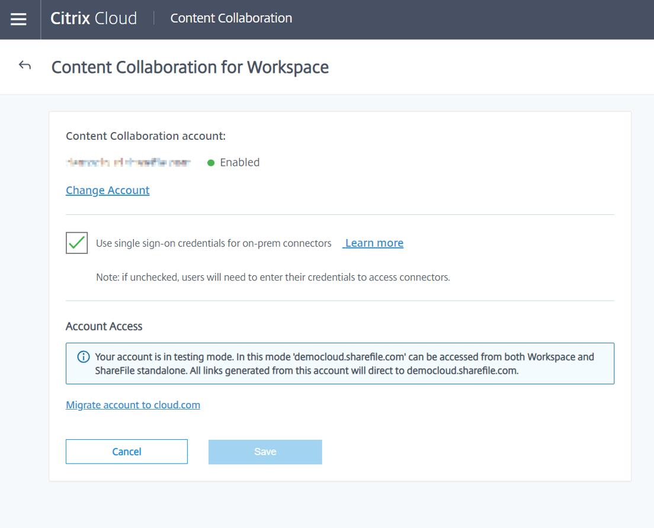
Task: Go back using the arrow icon
Action: click(x=25, y=66)
